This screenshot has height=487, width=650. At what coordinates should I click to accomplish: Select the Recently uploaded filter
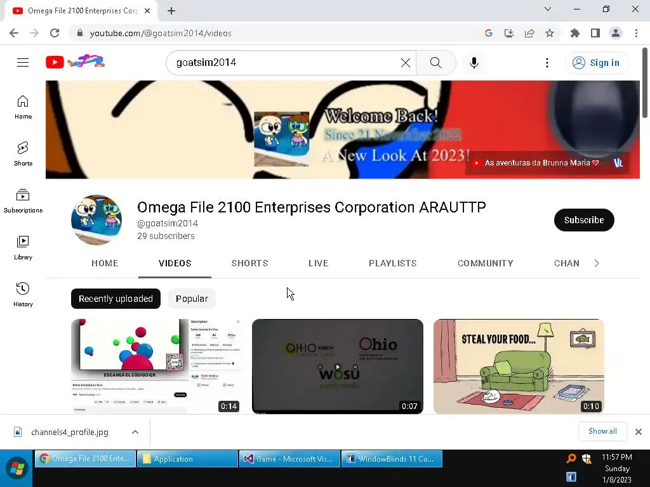point(116,299)
